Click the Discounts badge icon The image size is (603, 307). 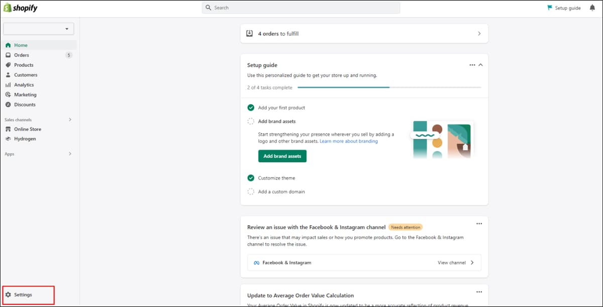[x=8, y=105]
